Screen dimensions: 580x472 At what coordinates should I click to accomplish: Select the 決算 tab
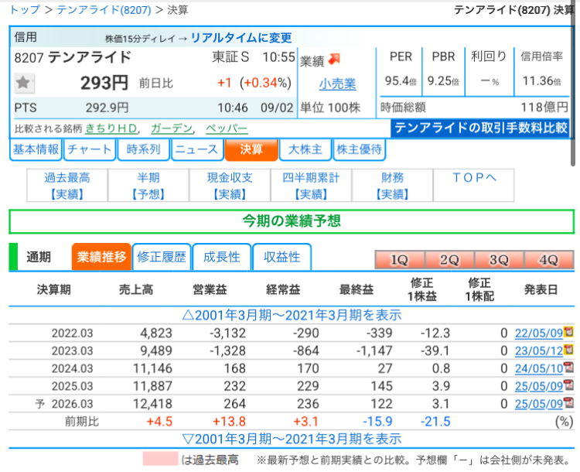(251, 149)
